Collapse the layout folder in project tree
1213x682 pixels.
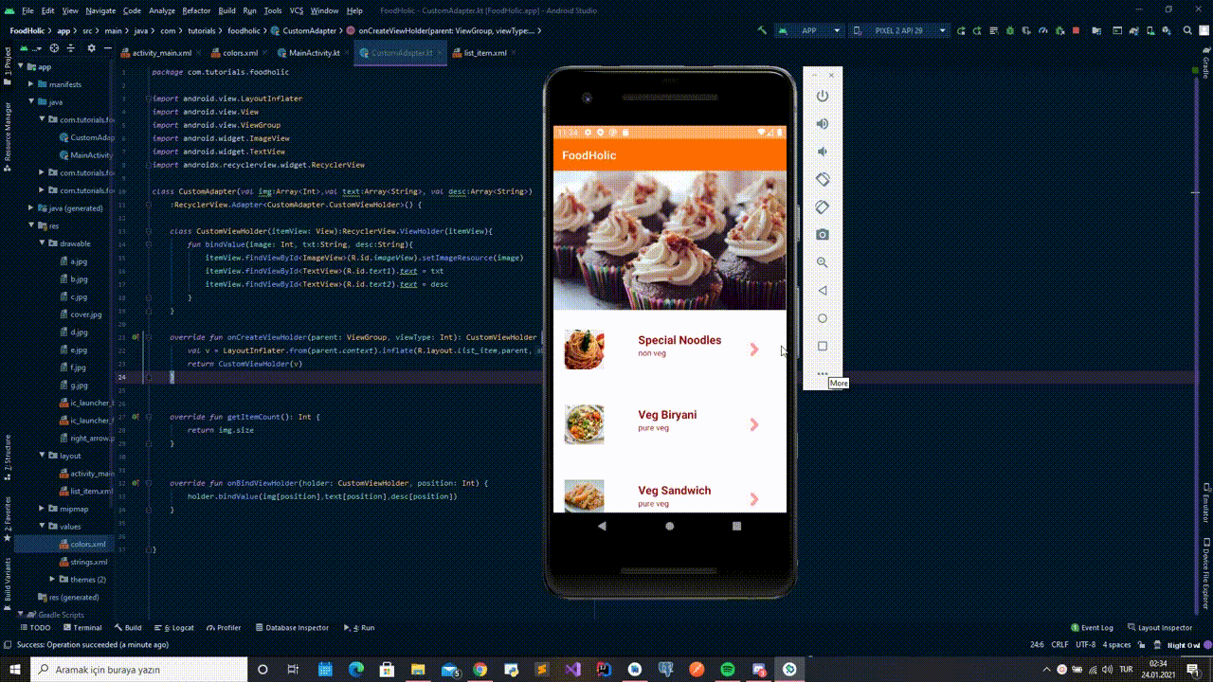(43, 456)
